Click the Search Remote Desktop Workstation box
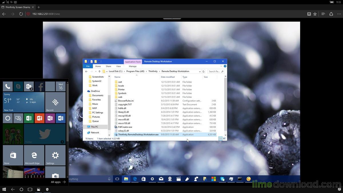Screen dimensions: 343x193 214,71
